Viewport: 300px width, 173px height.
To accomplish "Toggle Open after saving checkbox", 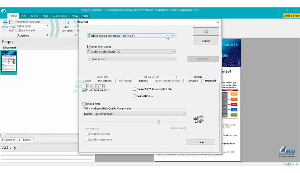I will coord(89,46).
